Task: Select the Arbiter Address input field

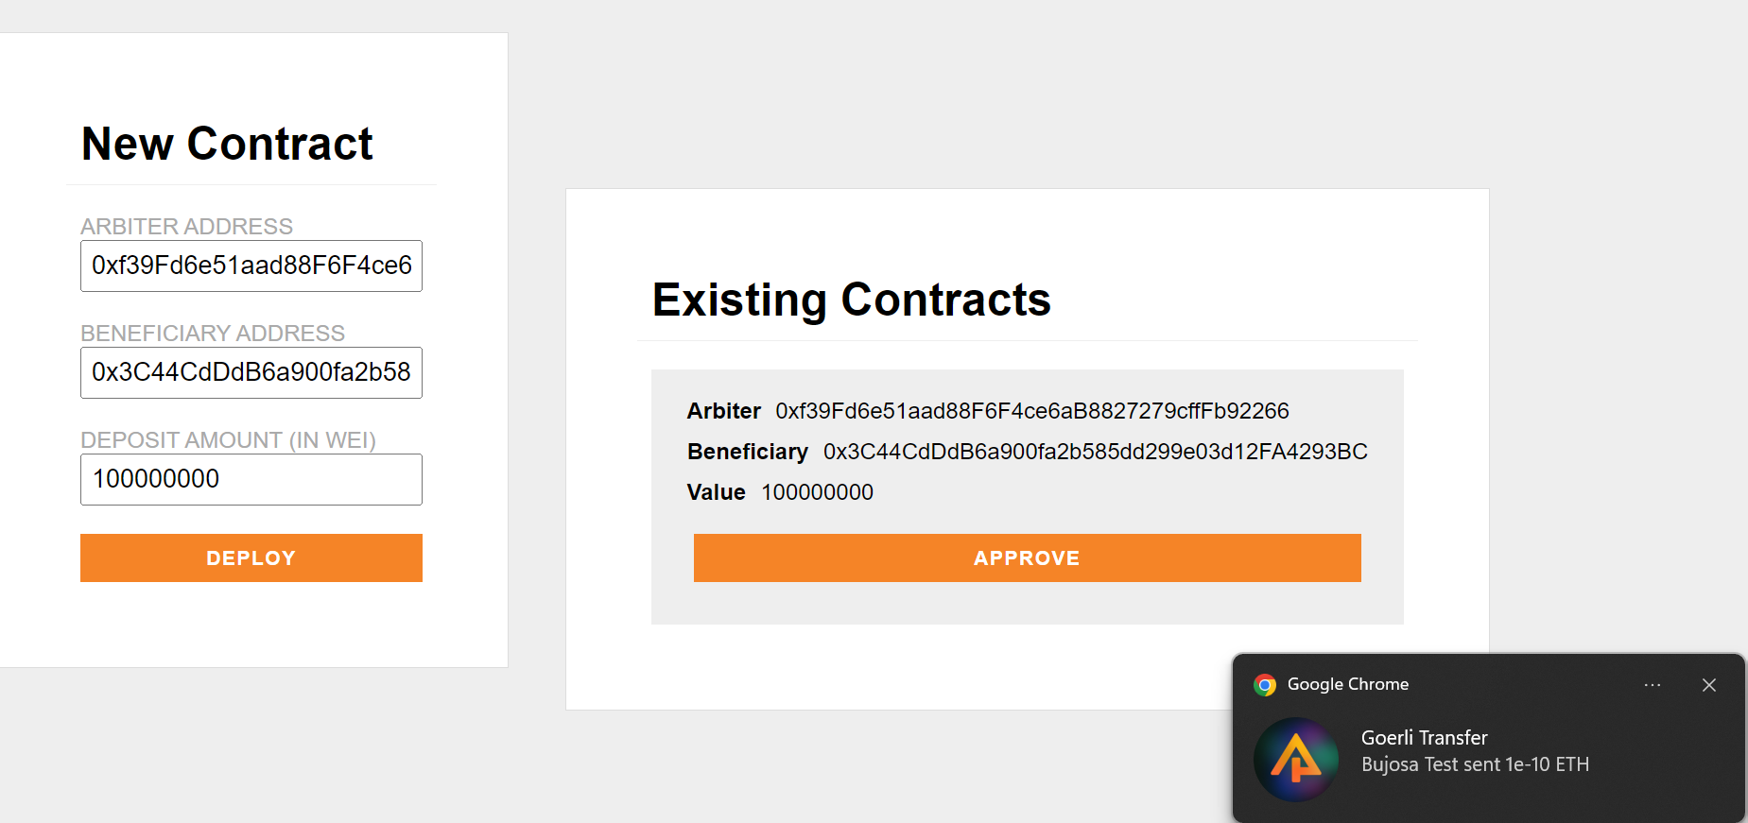Action: tap(251, 266)
